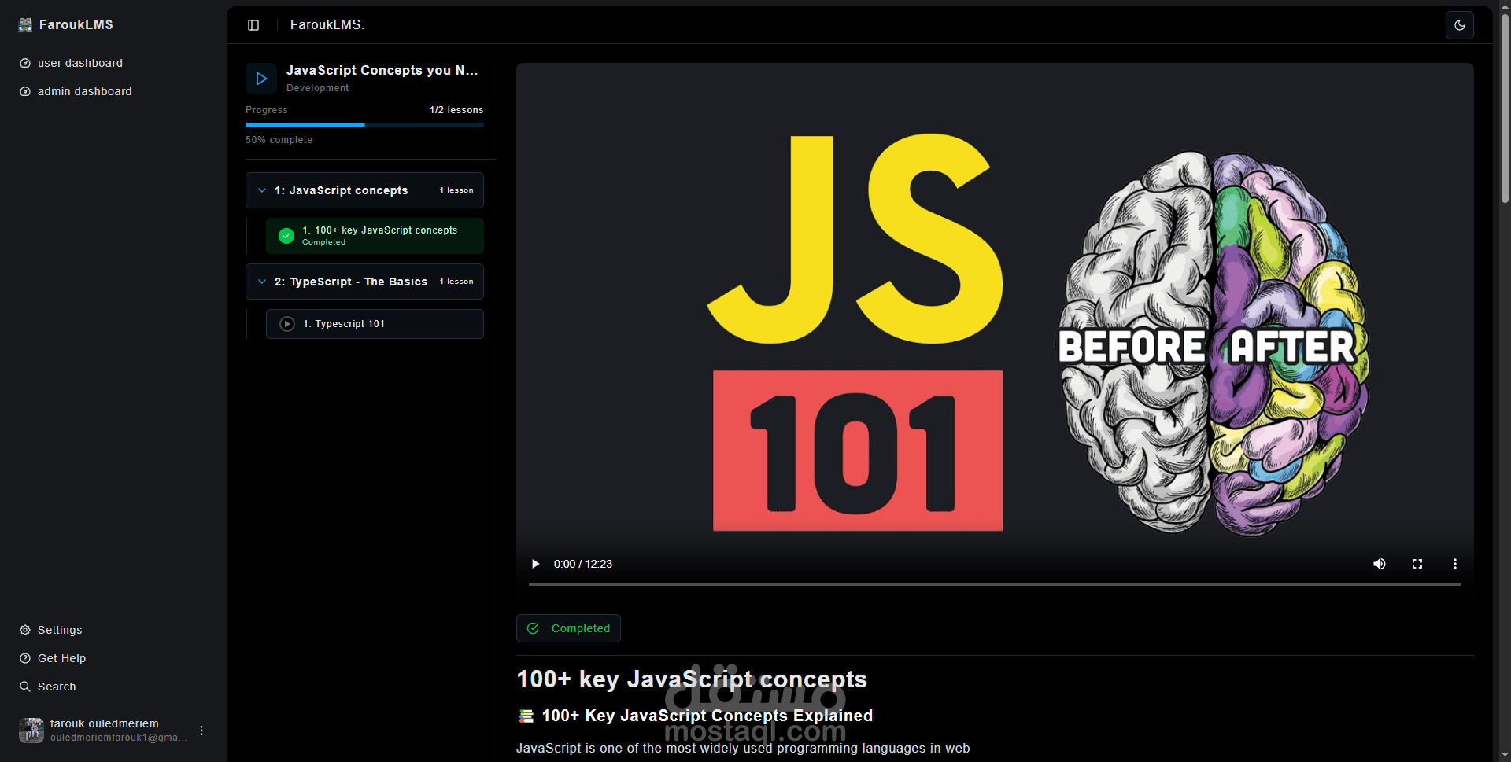Screen dimensions: 1511x762
Task: Collapse chapter 2 TypeScript Basics chevron
Action: point(262,282)
